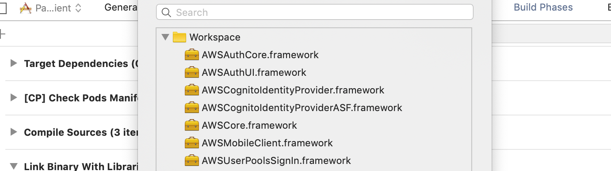611x171 pixels.
Task: Select AWSCognitoIdentityProvider.framework in the list
Action: pyautogui.click(x=293, y=90)
